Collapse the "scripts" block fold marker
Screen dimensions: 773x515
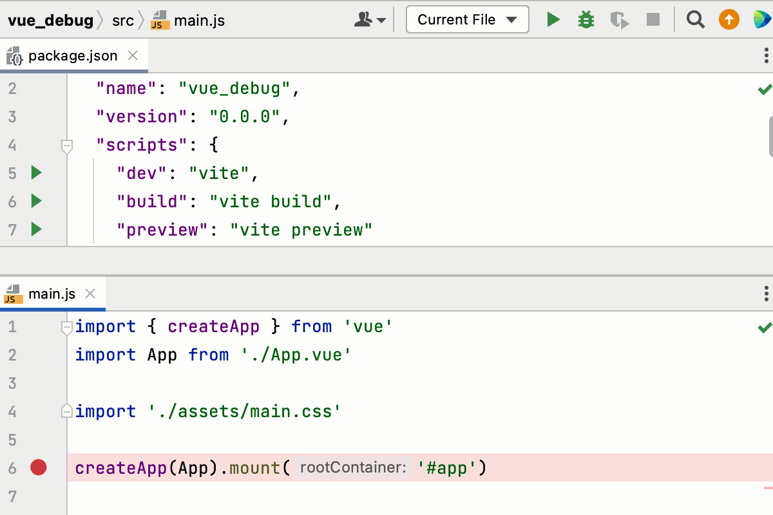pos(66,146)
